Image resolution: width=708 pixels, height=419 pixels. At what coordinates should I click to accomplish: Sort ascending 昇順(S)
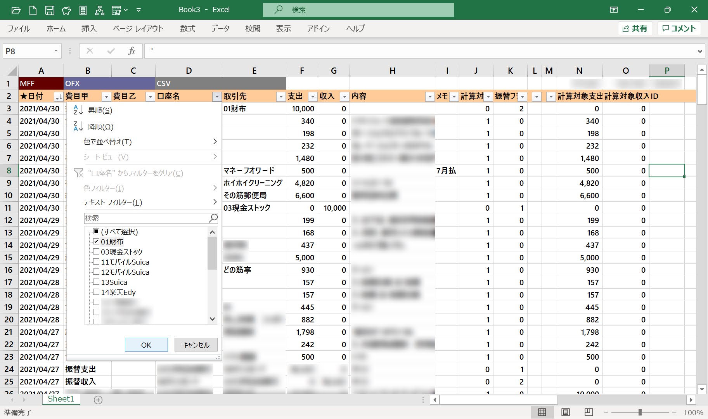point(144,110)
